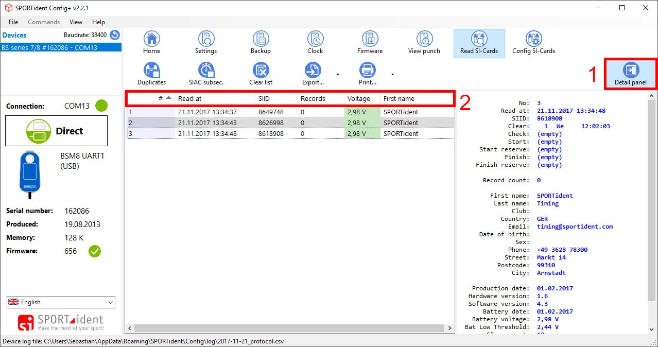Click the 2,98 V cell in row 3
The image size is (658, 347).
362,133
